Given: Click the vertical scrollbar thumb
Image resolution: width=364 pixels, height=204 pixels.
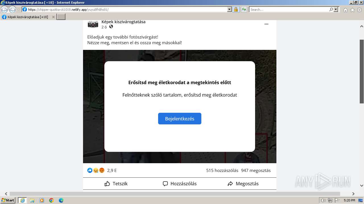Looking at the screenshot, I should tap(362, 71).
